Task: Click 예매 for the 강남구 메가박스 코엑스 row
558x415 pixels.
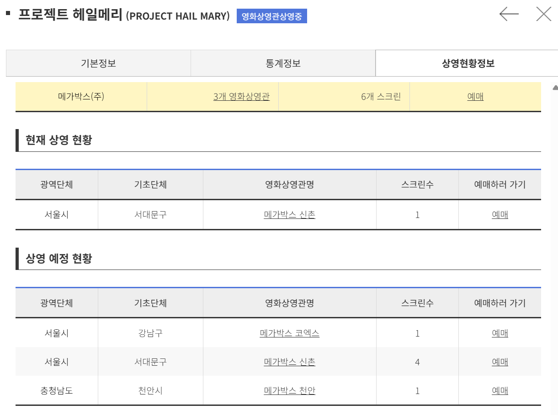Action: click(x=500, y=333)
